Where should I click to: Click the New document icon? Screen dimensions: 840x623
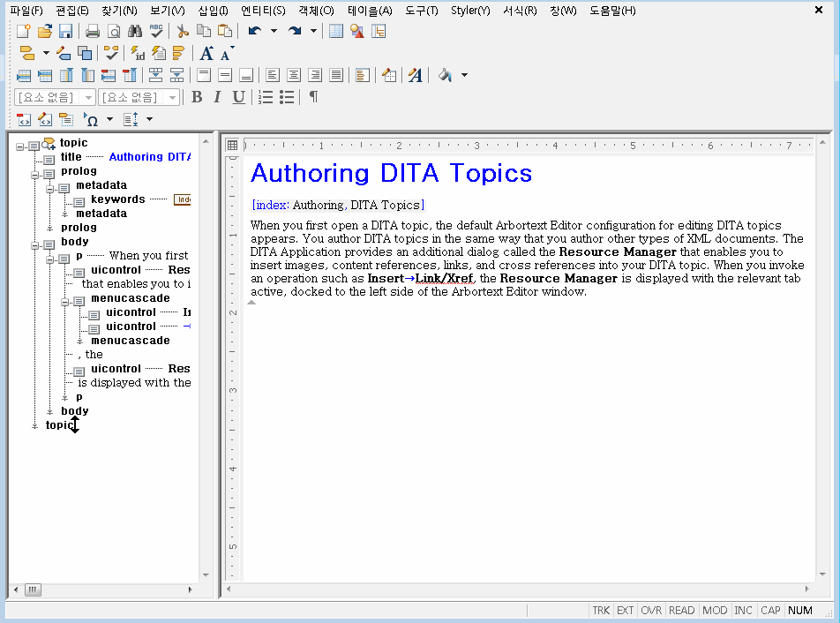(24, 31)
